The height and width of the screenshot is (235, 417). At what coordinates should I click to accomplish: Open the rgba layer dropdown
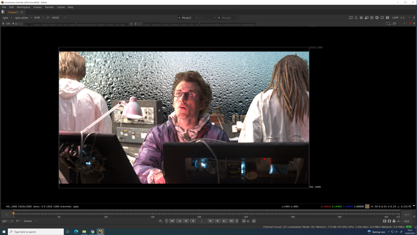7,18
